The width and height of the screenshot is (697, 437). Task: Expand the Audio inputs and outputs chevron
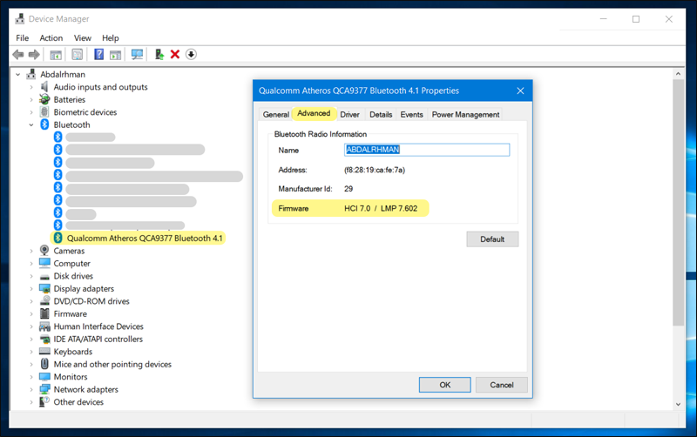(x=31, y=88)
